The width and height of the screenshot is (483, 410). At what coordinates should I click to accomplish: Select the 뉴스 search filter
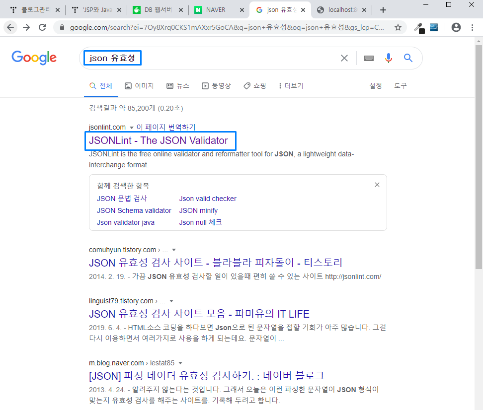(178, 86)
